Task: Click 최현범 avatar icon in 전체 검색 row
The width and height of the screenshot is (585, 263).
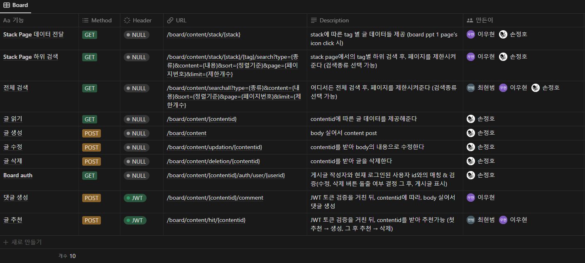Action: pos(471,88)
